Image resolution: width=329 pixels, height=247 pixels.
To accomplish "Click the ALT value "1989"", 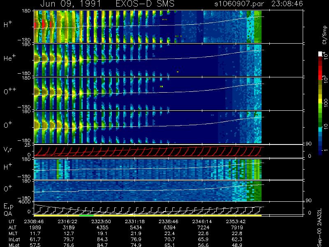I will (x=35, y=228).
